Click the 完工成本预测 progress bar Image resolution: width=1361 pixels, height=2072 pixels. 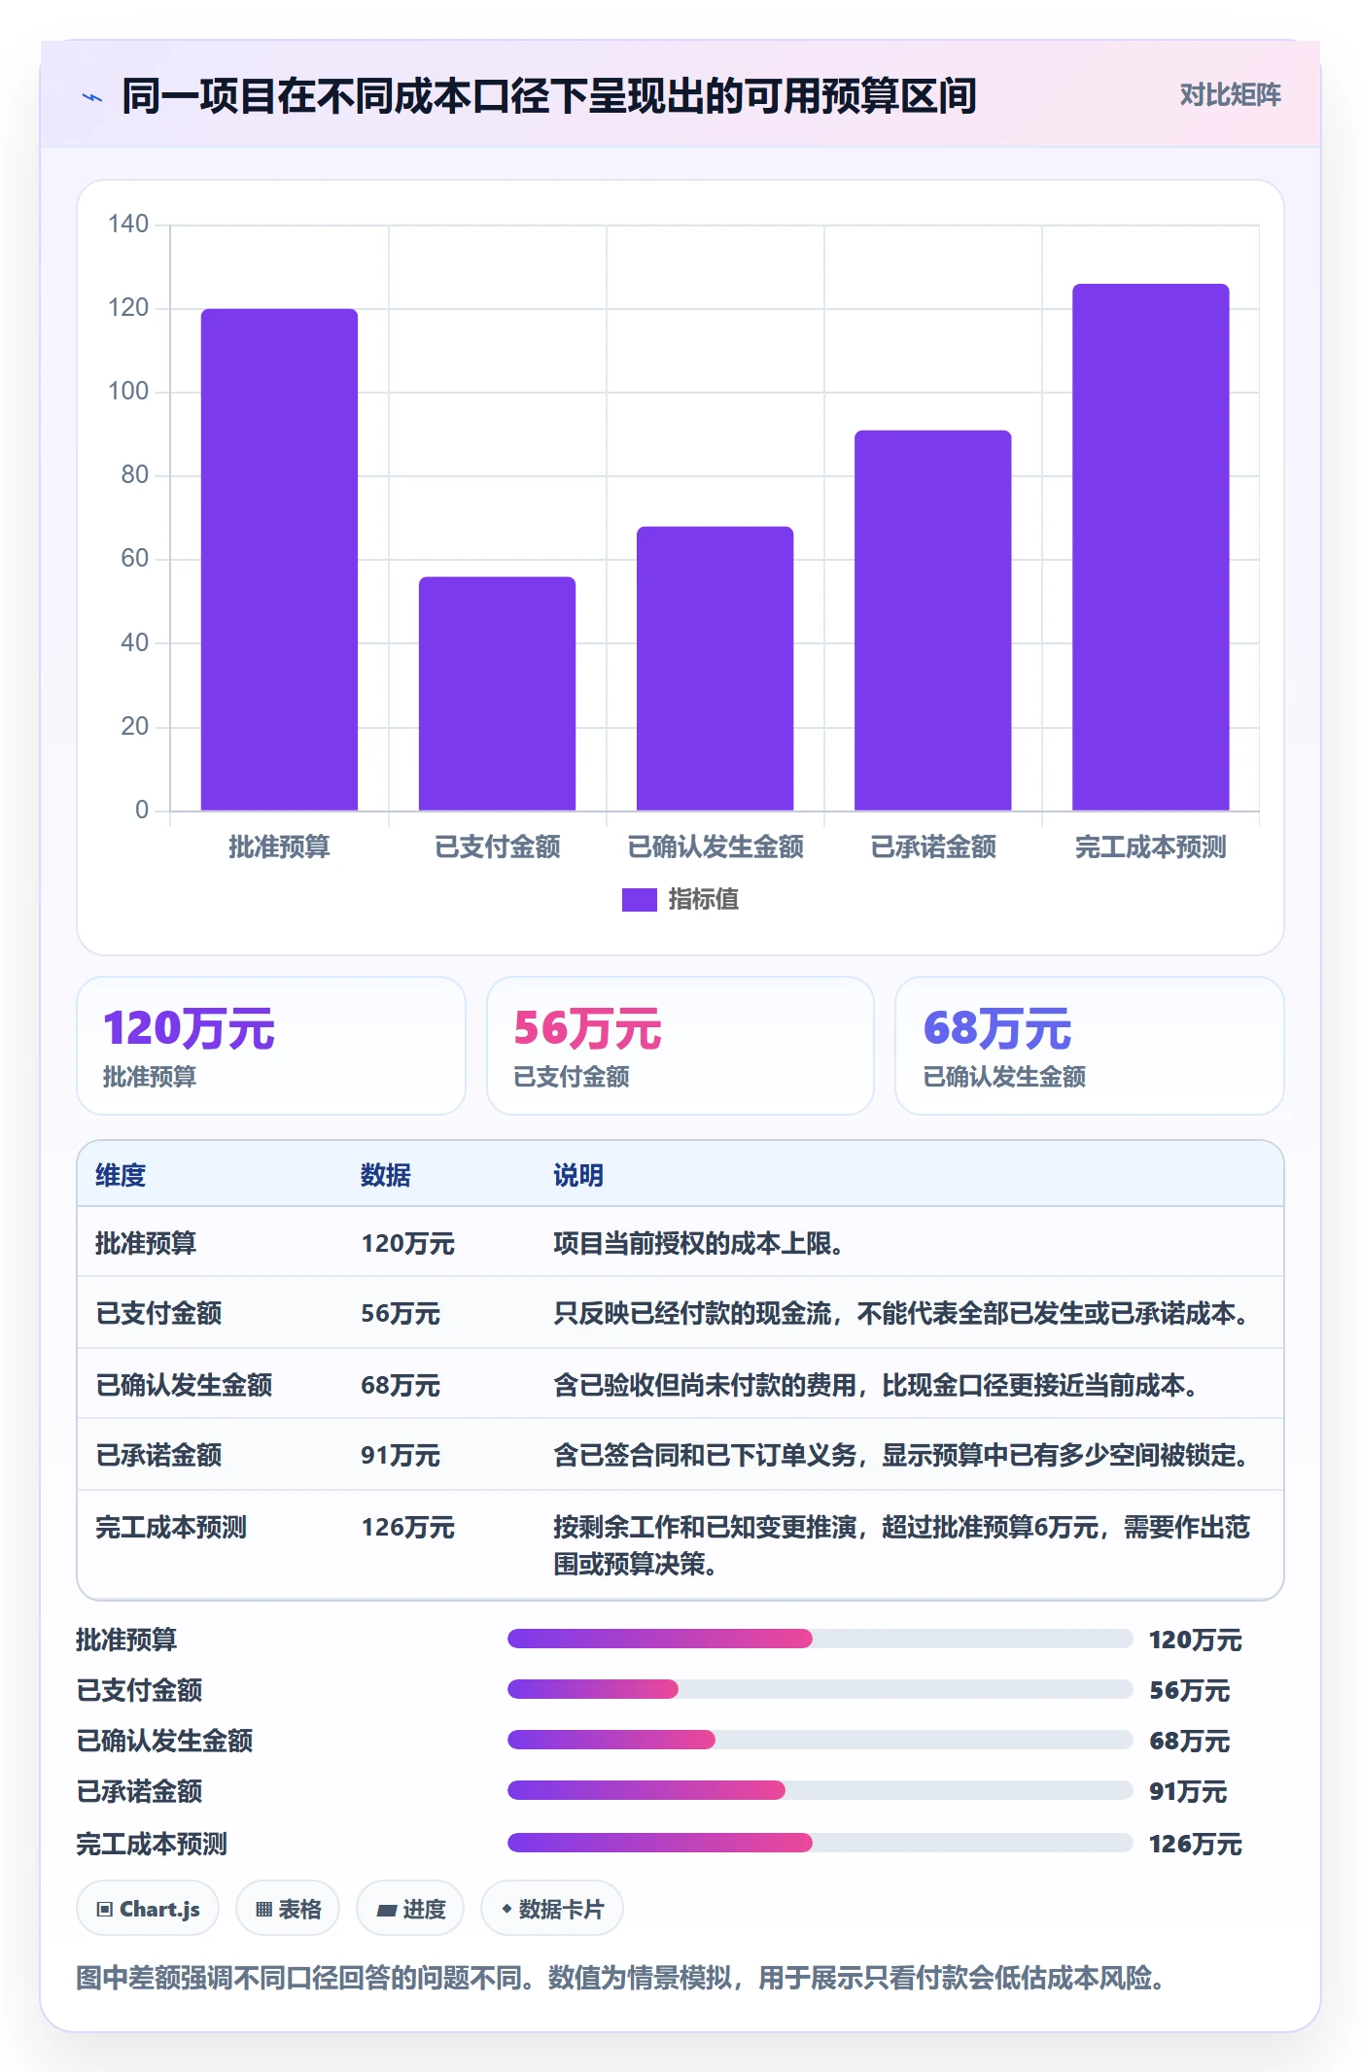tap(820, 1844)
